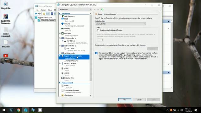201x113 pixels.
Task: Select Add Hardware in settings tree
Action: 69,16
